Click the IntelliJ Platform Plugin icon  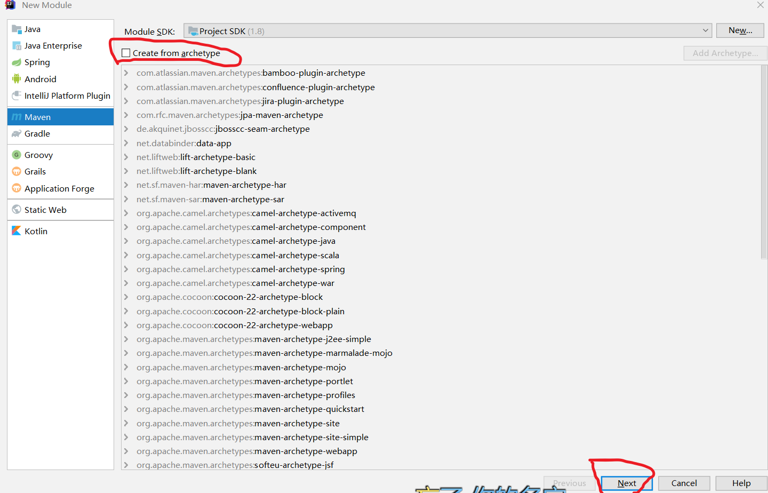tap(17, 96)
